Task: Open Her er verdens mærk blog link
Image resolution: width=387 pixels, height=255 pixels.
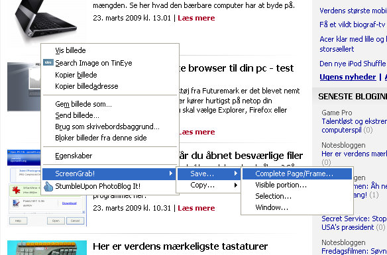Action: [x=354, y=154]
